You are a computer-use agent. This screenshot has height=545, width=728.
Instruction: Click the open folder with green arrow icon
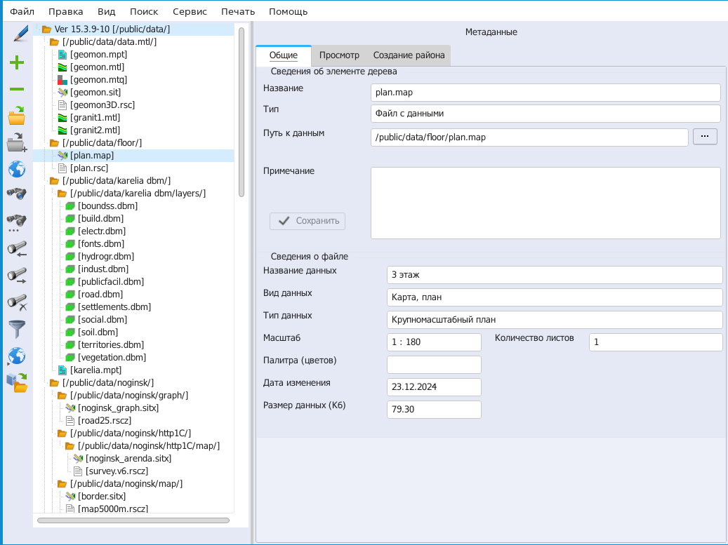[17, 116]
